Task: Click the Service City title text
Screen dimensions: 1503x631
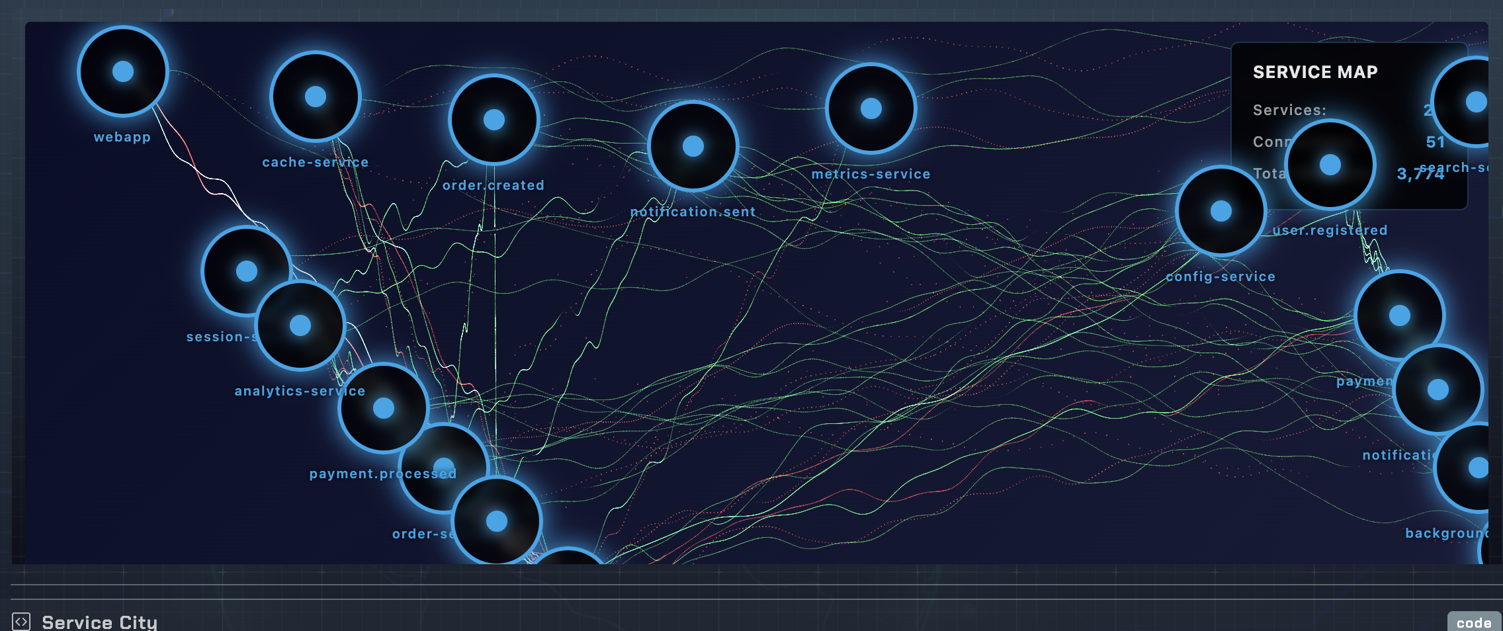Action: click(x=100, y=622)
